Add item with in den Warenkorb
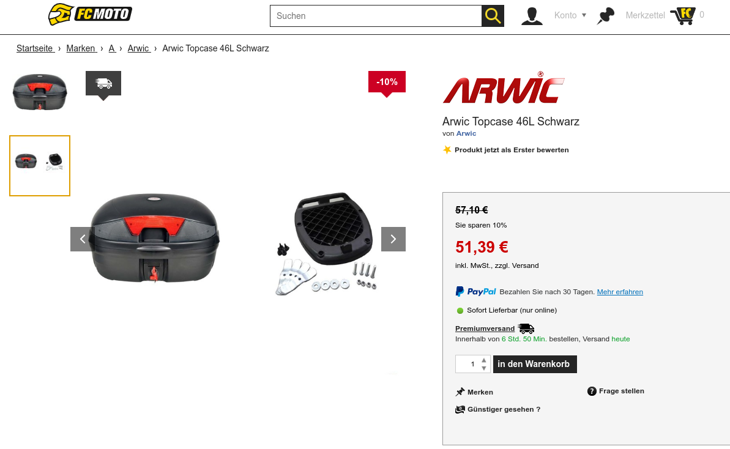730x449 pixels. (x=535, y=365)
